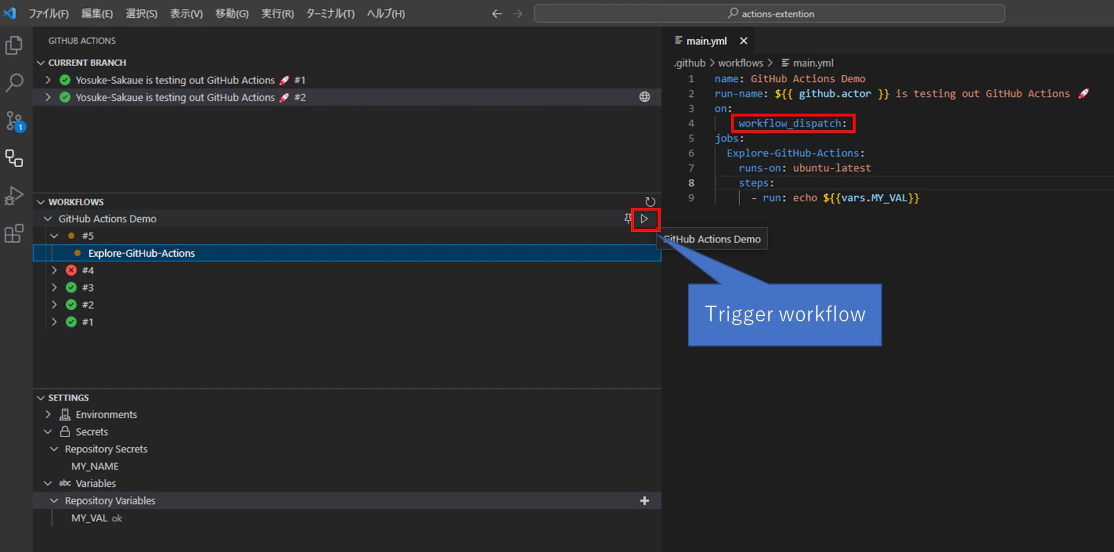This screenshot has width=1114, height=552.
Task: Click the Explore-GitHub-Actions: line in editor
Action: pyautogui.click(x=795, y=153)
